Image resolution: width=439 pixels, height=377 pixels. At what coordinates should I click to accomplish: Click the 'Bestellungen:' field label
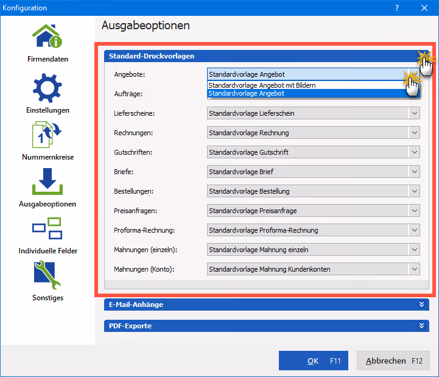133,191
